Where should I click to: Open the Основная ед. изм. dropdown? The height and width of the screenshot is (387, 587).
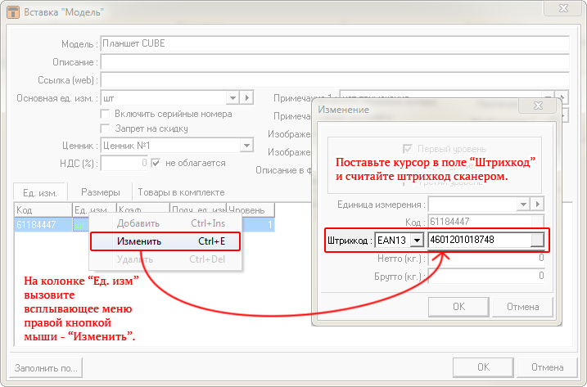(x=233, y=98)
